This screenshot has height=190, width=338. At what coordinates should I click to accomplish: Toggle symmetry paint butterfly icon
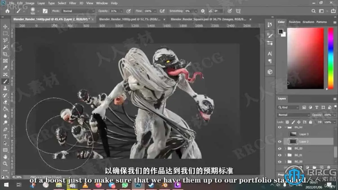click(238, 11)
